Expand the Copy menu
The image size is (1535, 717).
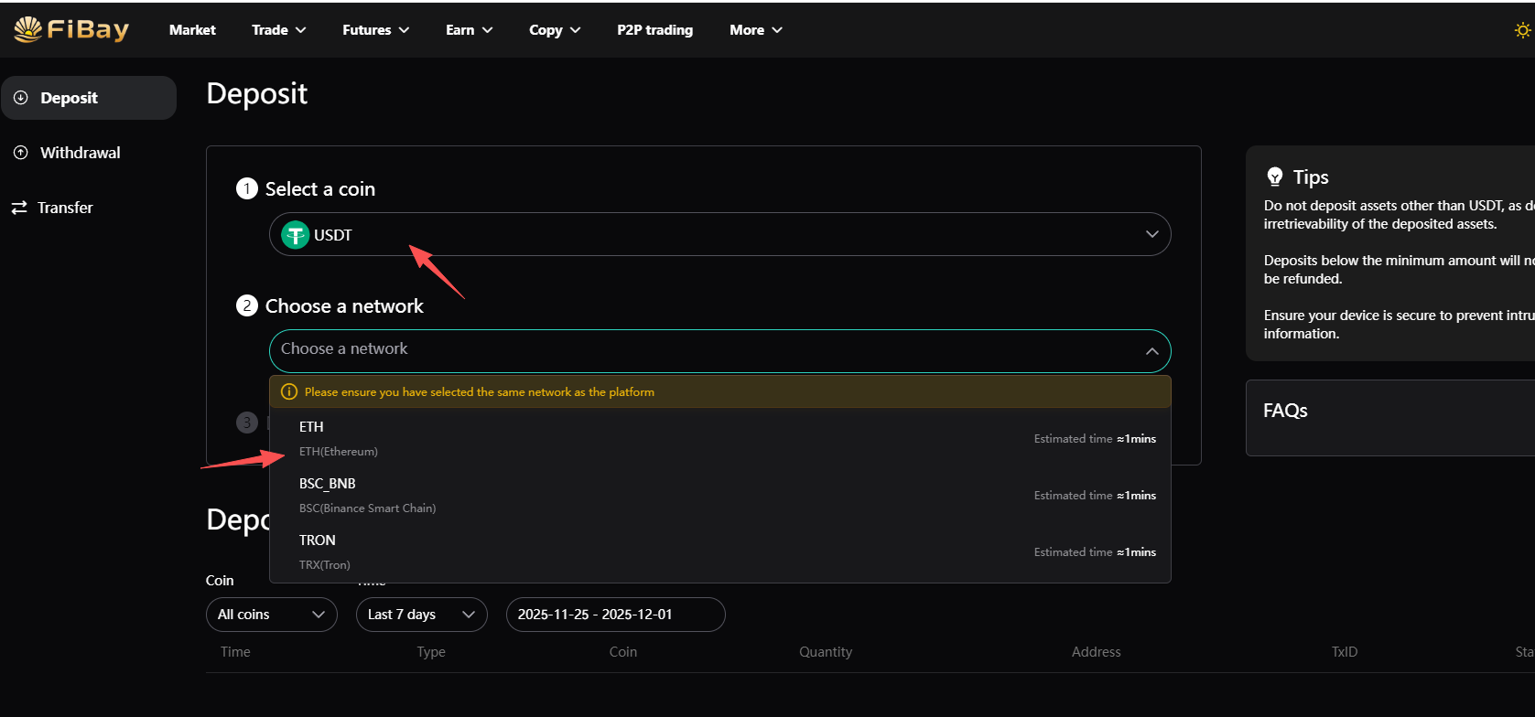click(554, 30)
